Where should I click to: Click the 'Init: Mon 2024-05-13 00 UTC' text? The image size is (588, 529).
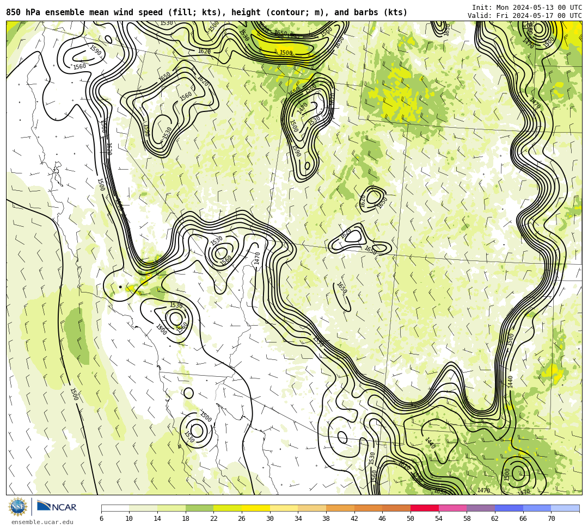click(x=527, y=8)
